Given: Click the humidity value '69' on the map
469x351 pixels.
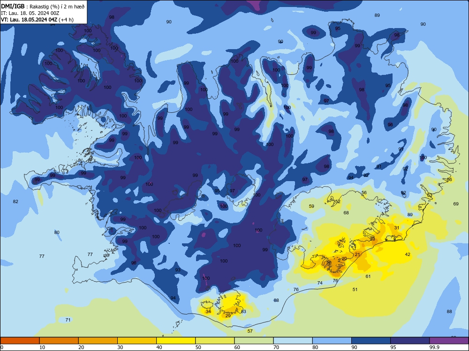Looking at the screenshot, I should (456, 204).
